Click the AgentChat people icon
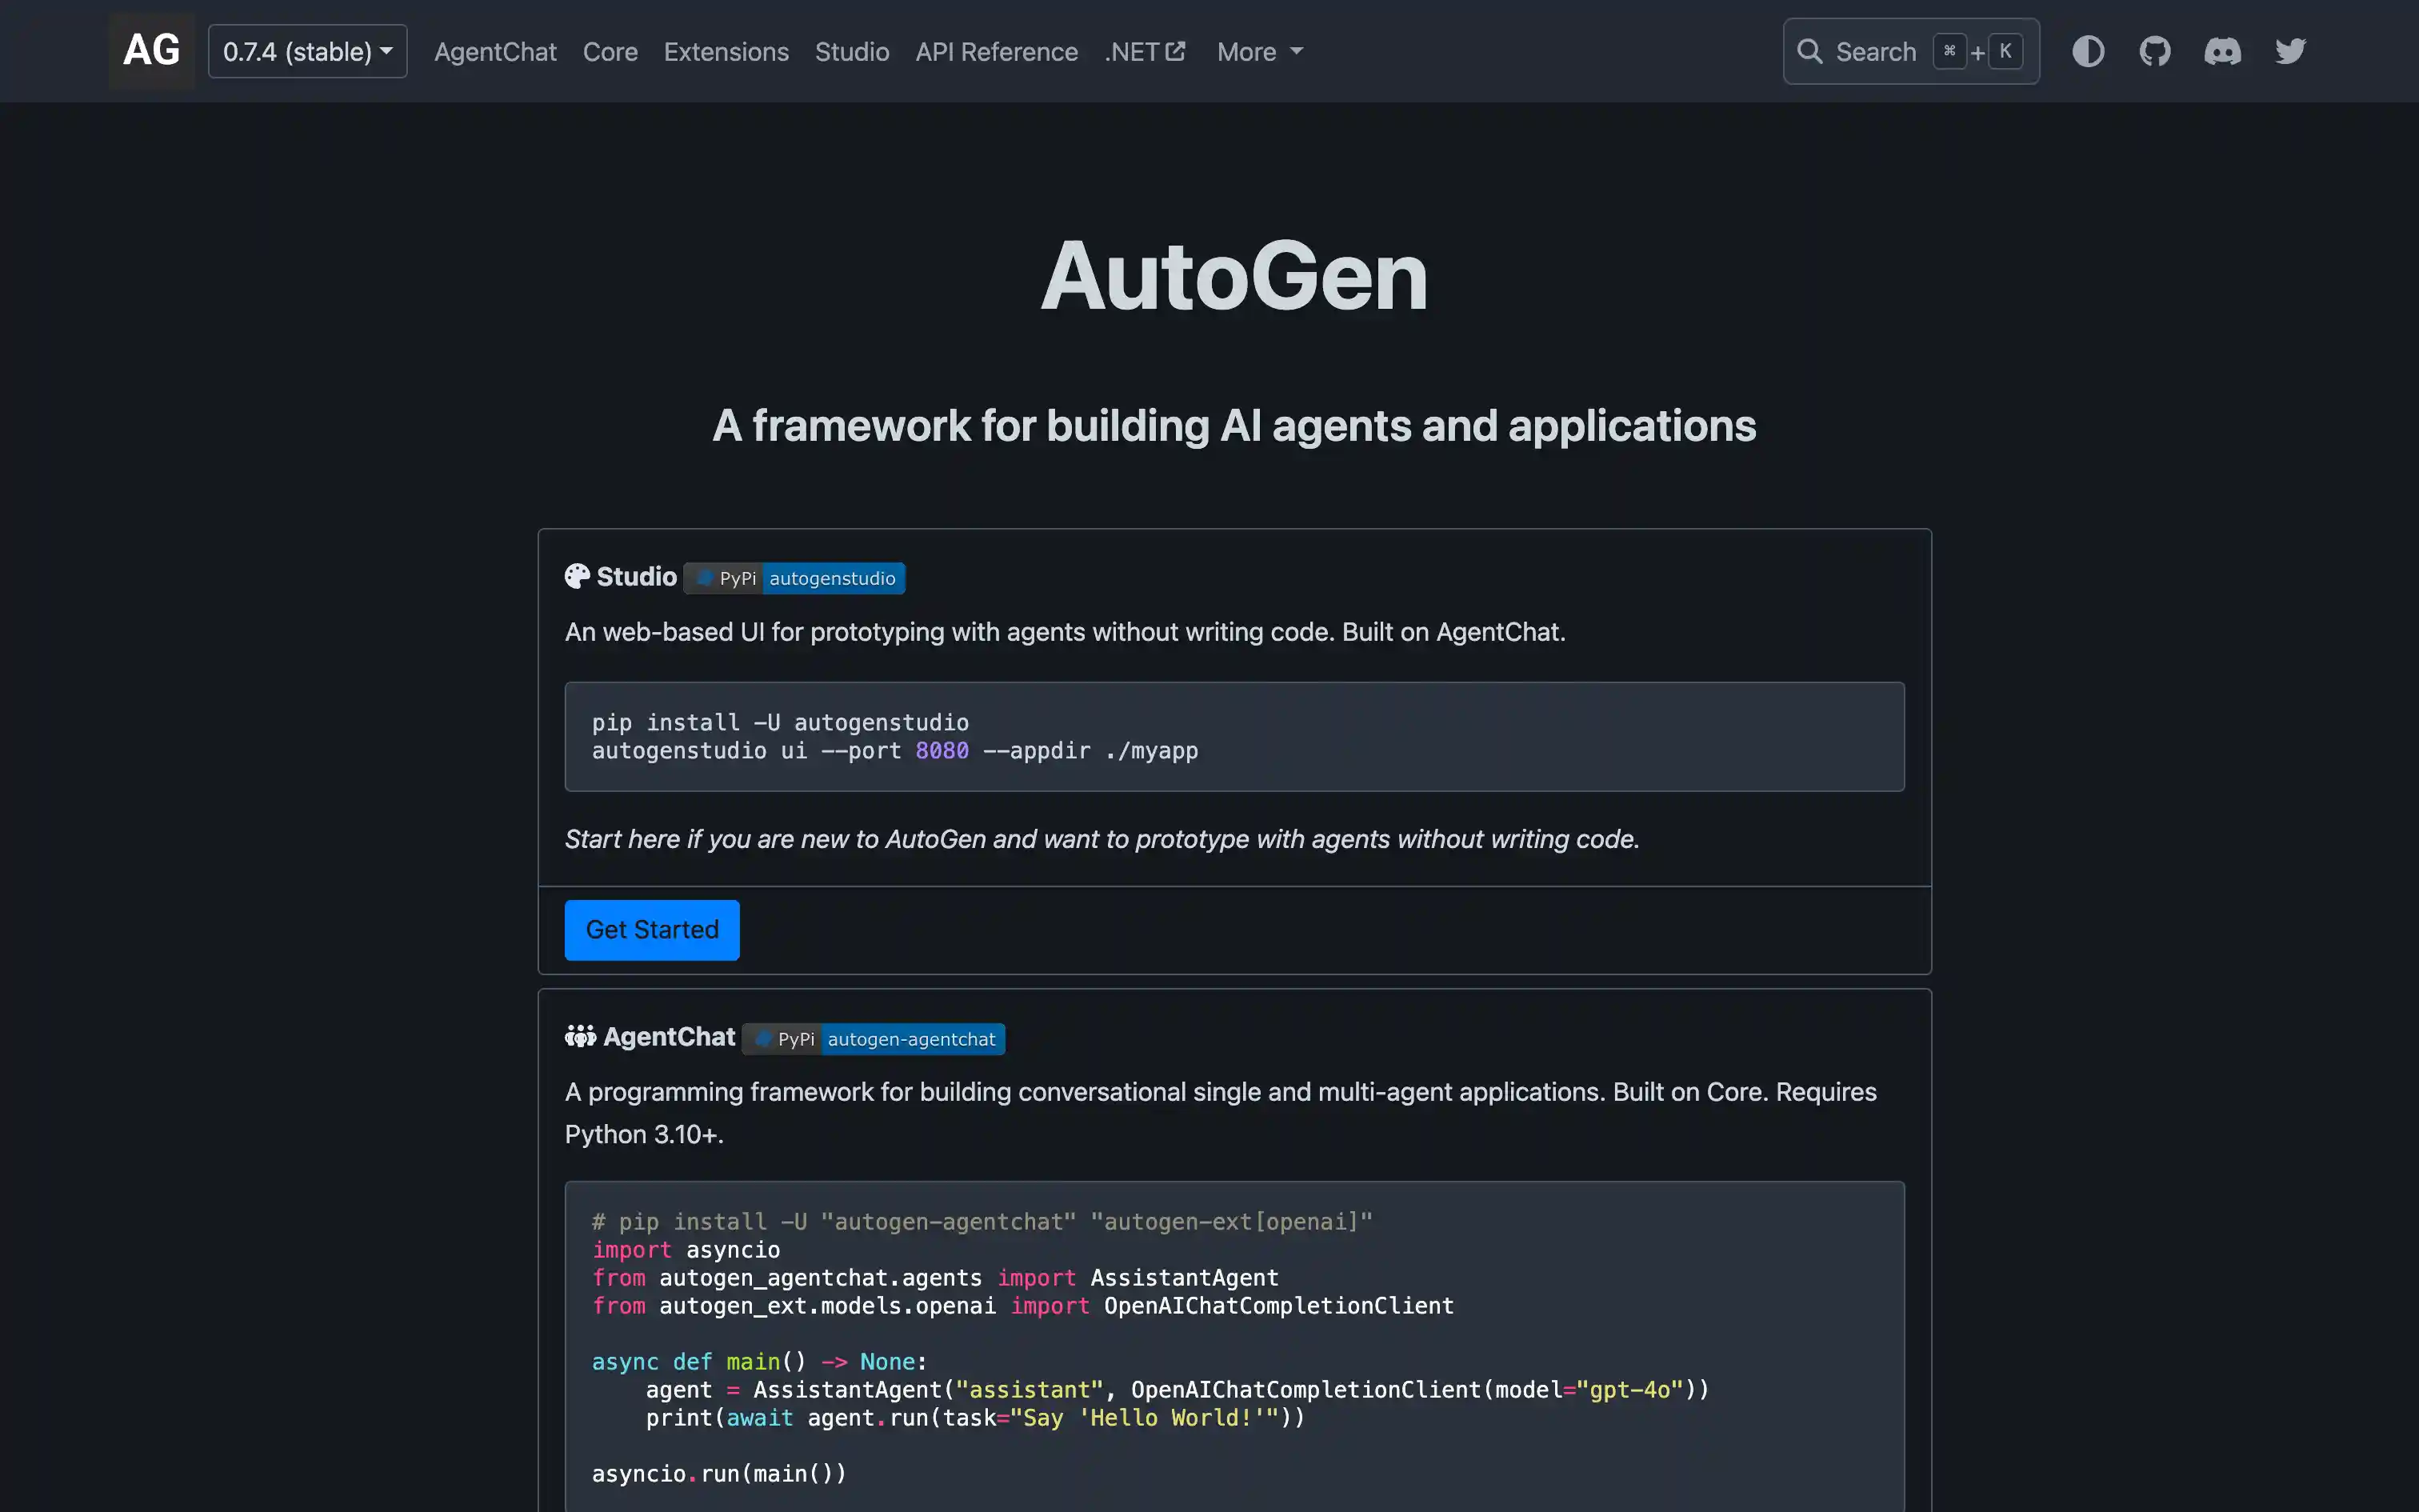Viewport: 2419px width, 1512px height. pyautogui.click(x=580, y=1037)
